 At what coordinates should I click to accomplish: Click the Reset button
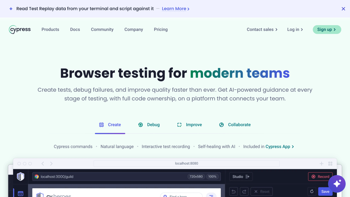[x=262, y=191]
